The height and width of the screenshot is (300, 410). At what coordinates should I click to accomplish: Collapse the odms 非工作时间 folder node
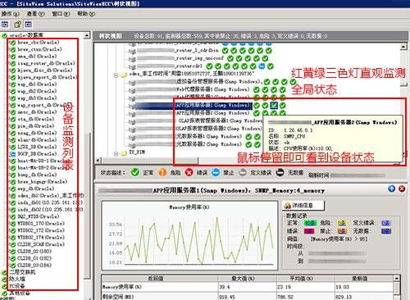[x=116, y=75]
